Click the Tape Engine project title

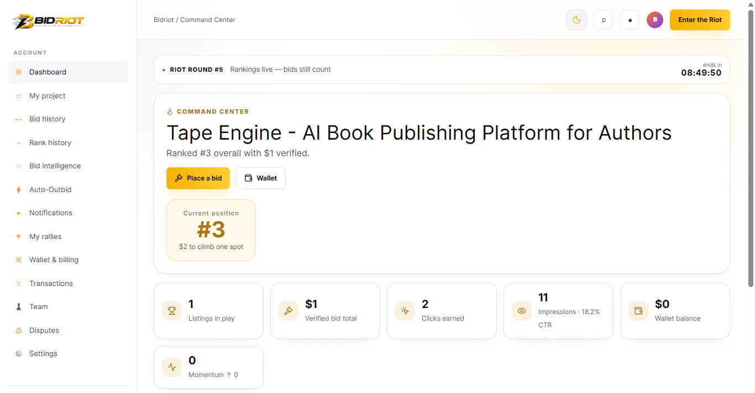tap(419, 133)
